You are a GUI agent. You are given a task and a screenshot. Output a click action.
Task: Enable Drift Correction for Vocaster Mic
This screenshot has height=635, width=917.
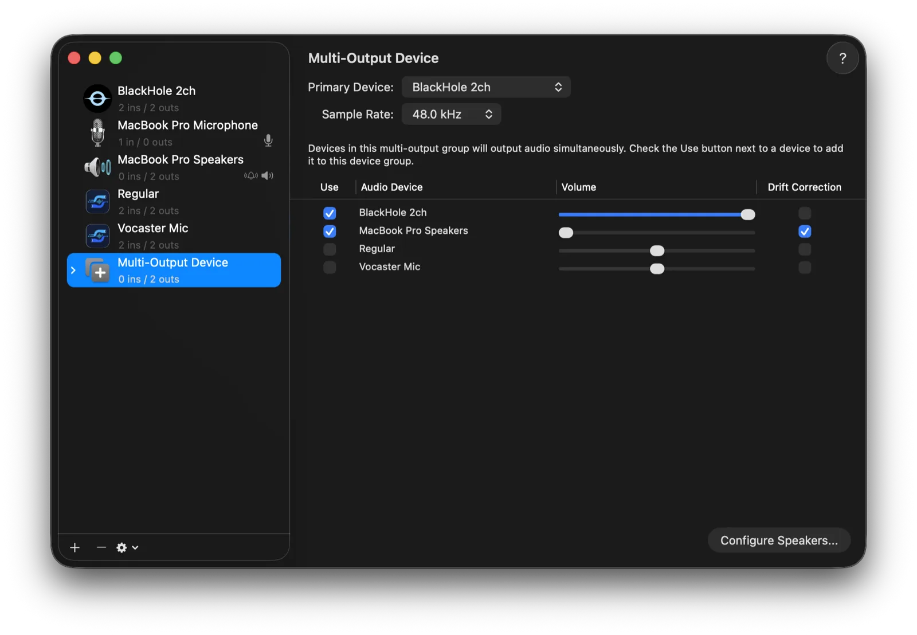tap(805, 267)
